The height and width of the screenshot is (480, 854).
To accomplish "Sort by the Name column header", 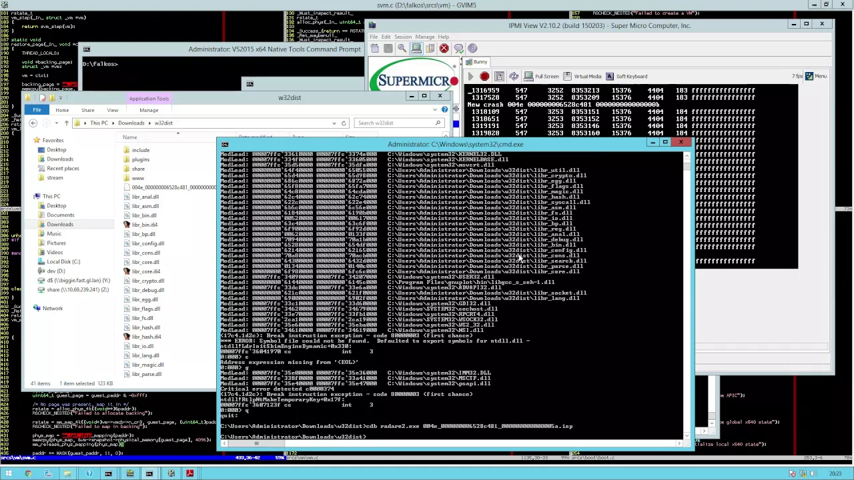I will click(129, 137).
